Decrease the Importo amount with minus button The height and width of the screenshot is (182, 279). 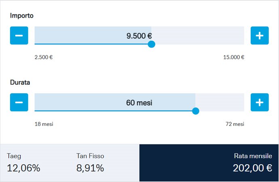click(x=19, y=36)
